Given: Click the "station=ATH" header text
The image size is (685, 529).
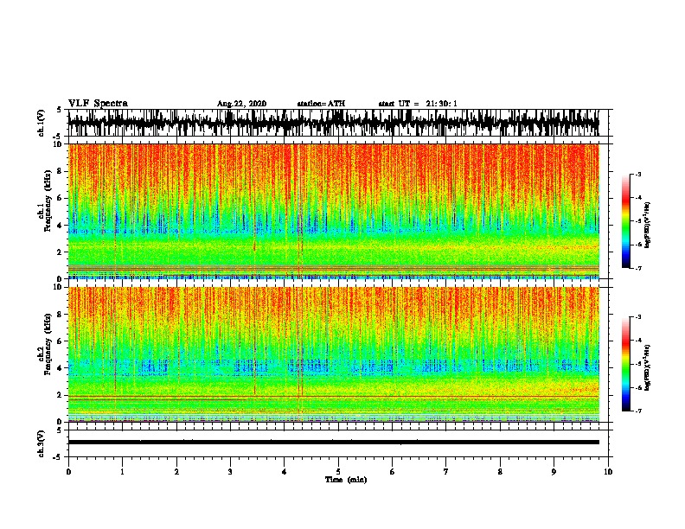Looking at the screenshot, I should click(321, 104).
